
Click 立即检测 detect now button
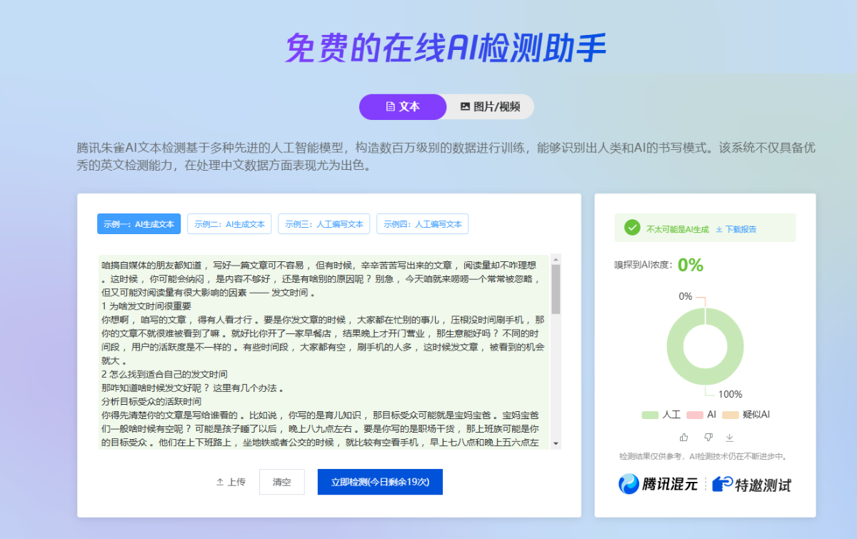click(380, 482)
